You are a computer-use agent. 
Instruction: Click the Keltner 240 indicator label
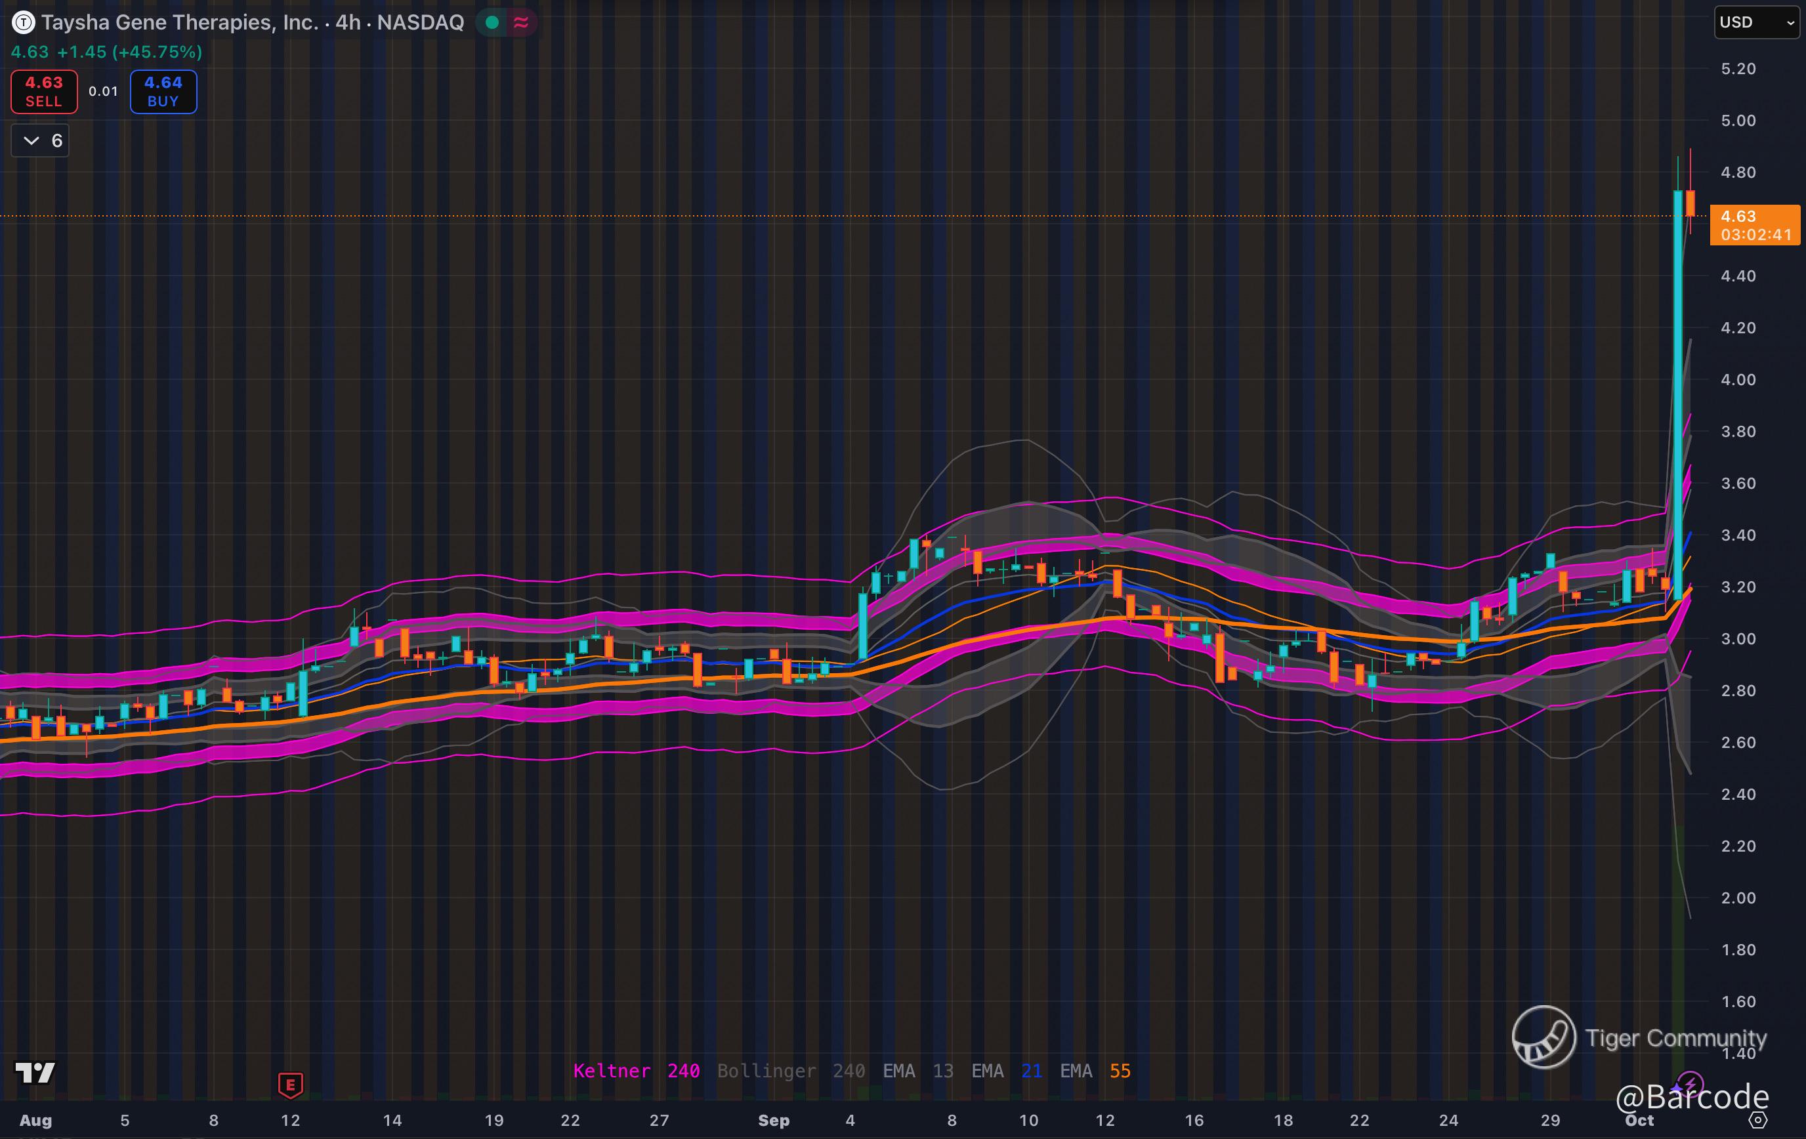point(636,1071)
